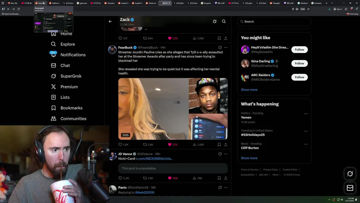360x203 pixels.
Task: Open the @Awk20000 mention link
Action: 145,193
